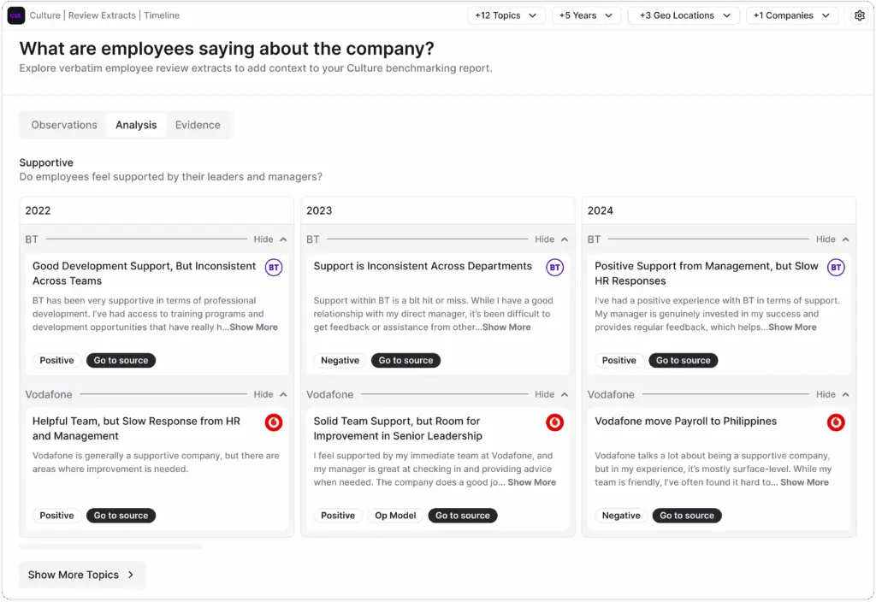Hide the Vodafone section in 2023

[x=552, y=394]
